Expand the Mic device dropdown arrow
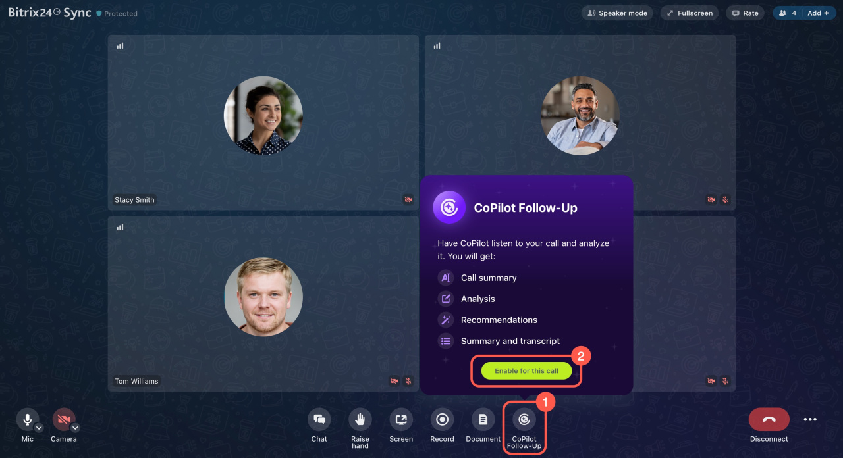843x458 pixels. click(39, 428)
